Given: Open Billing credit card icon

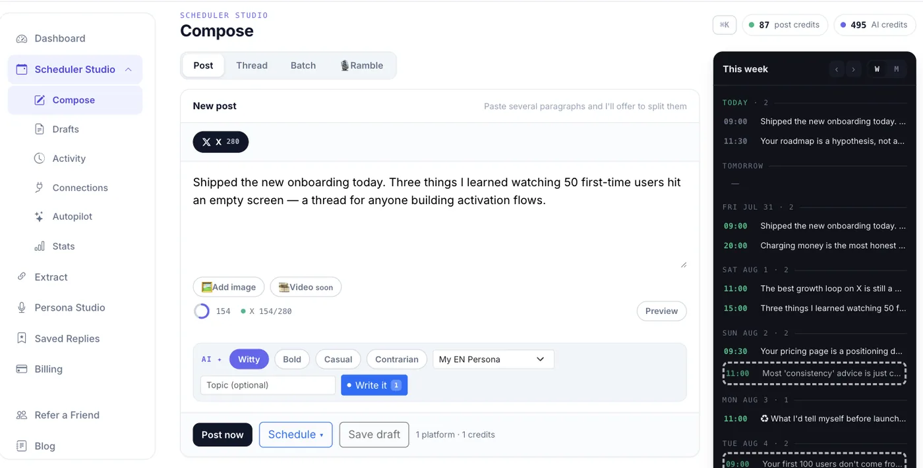Looking at the screenshot, I should click(x=22, y=369).
